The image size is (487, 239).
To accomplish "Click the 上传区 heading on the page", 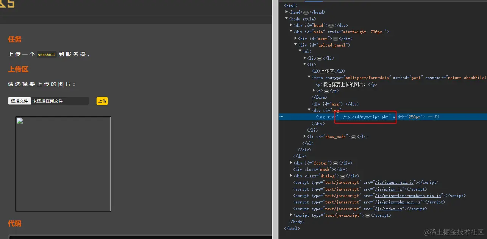I will 18,69.
